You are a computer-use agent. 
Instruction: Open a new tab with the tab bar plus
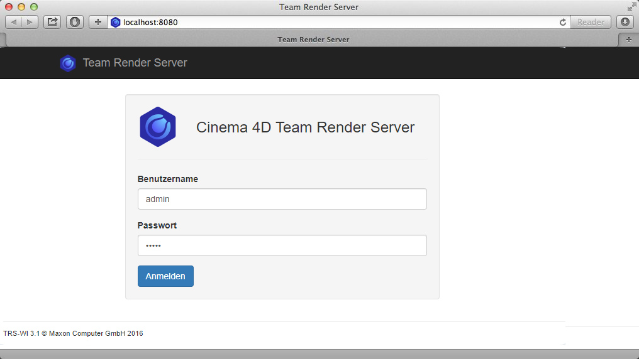628,40
